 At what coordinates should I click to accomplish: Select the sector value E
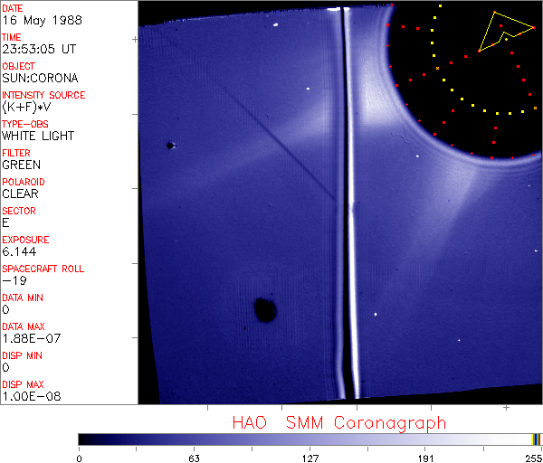[5, 222]
